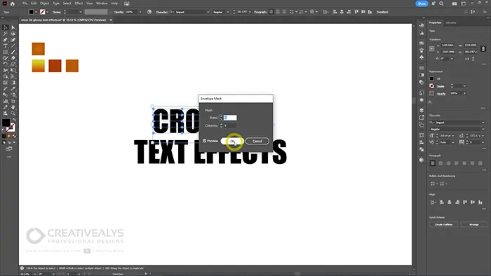Click vertical align bottom icon in Align section

[x=480, y=202]
